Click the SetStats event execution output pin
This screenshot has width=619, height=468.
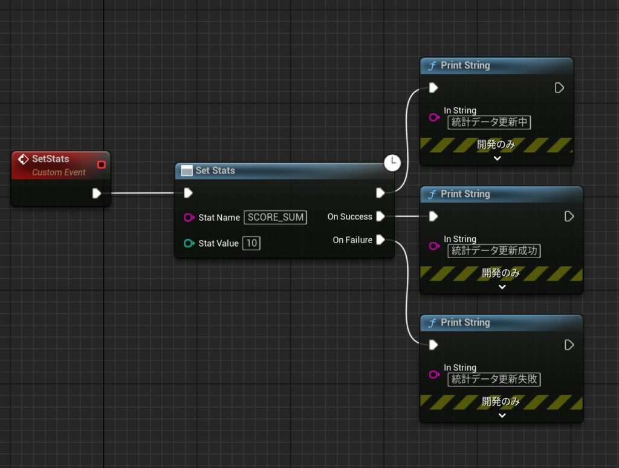pos(96,193)
